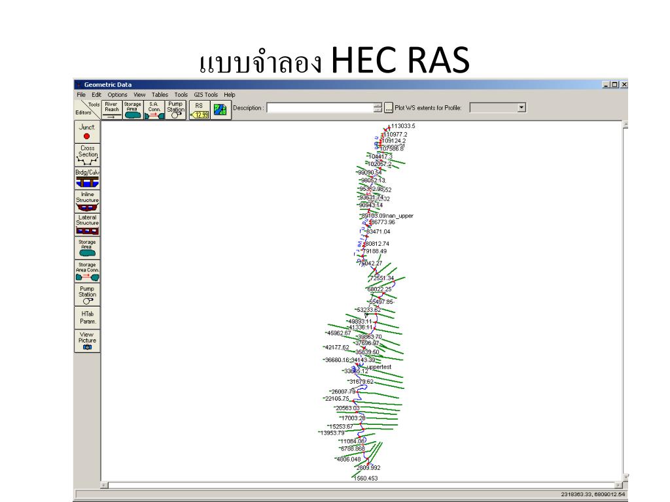Open the GIS Tools menu
Viewport: 670px width, 502px height.
[205, 95]
